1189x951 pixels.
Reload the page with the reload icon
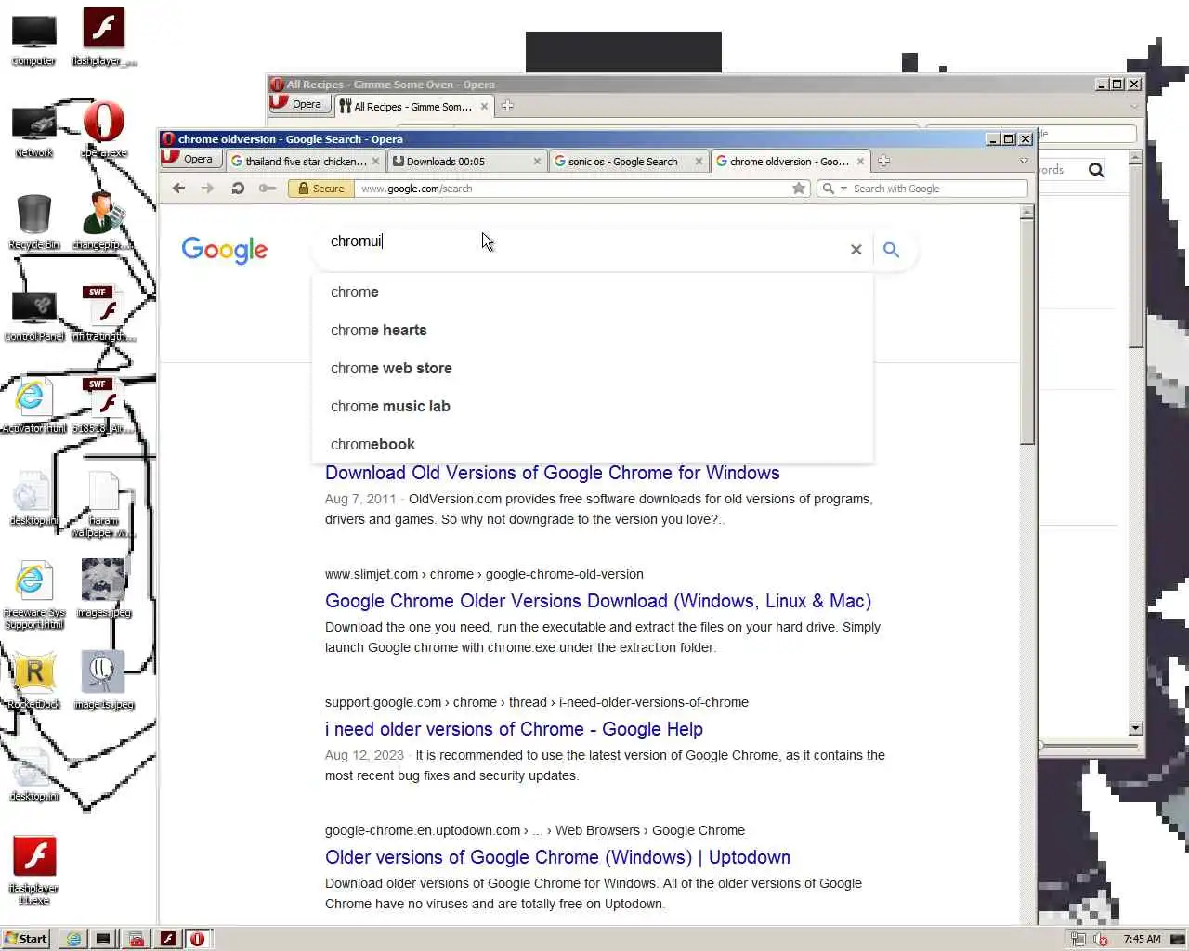pyautogui.click(x=238, y=189)
